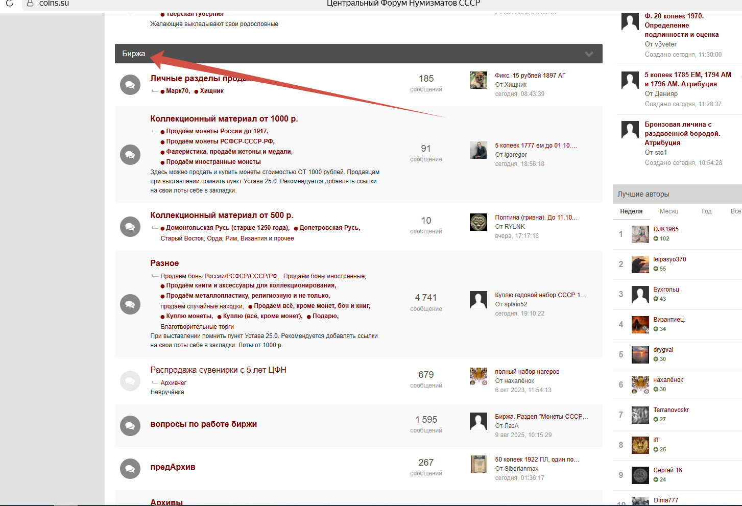The height and width of the screenshot is (506, 742).
Task: Click Хищник's avatar thumbnail in last post
Action: [478, 80]
